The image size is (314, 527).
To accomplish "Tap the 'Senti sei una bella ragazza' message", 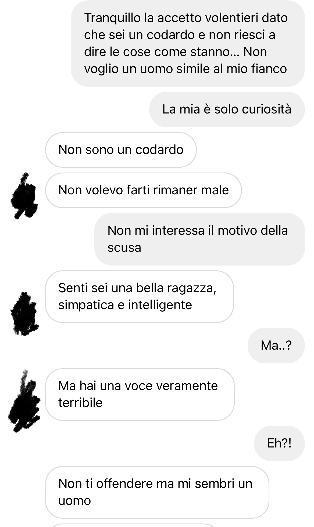I will tap(140, 297).
